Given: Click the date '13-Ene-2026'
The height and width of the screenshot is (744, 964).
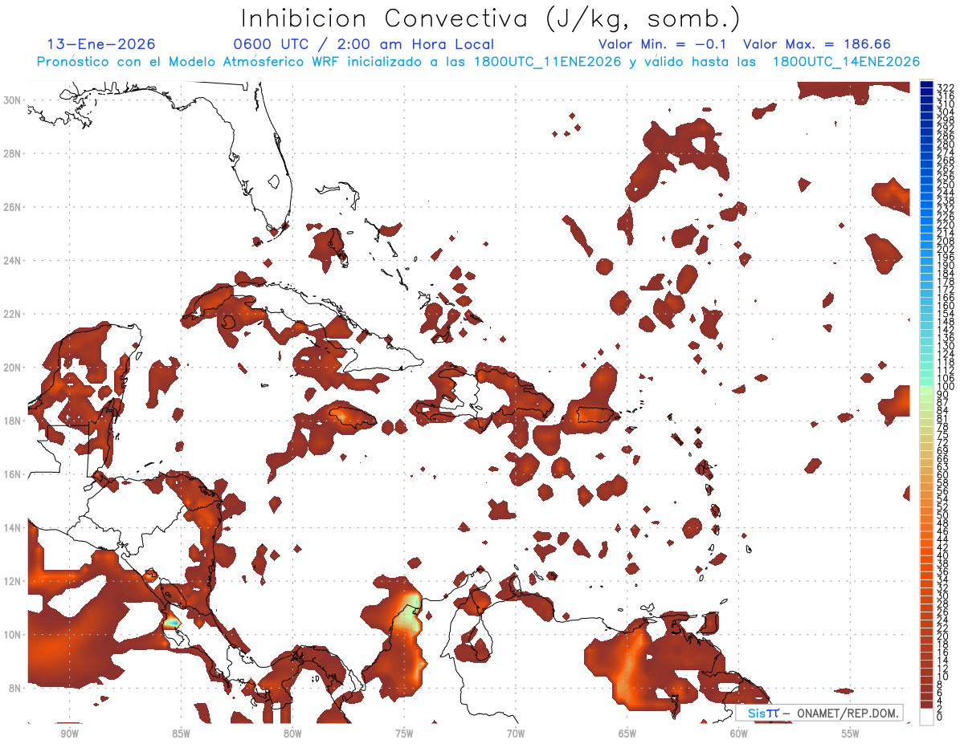Looking at the screenshot, I should [x=101, y=44].
